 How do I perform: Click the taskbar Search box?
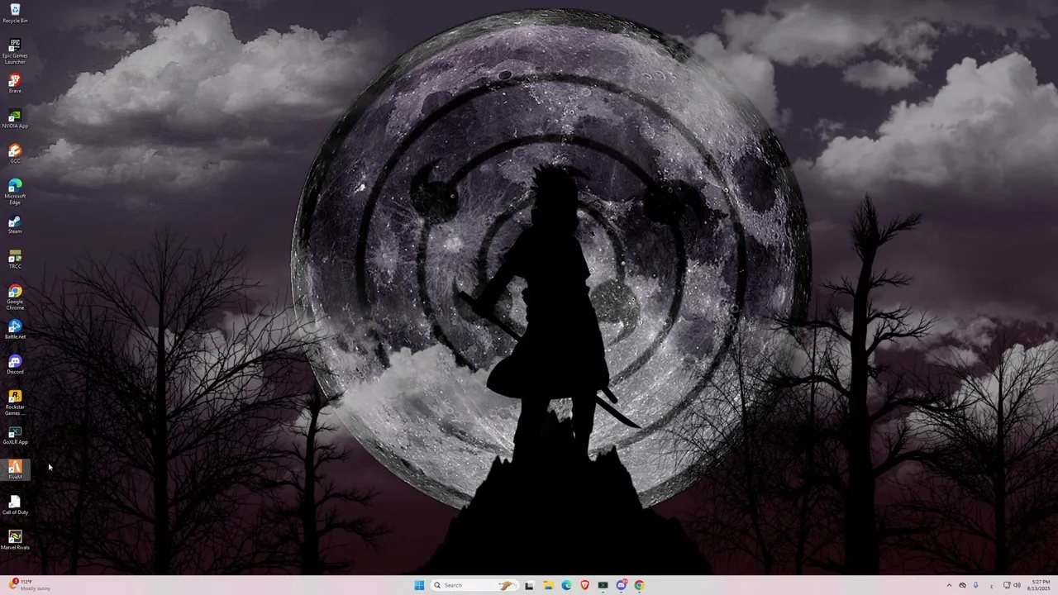(474, 585)
